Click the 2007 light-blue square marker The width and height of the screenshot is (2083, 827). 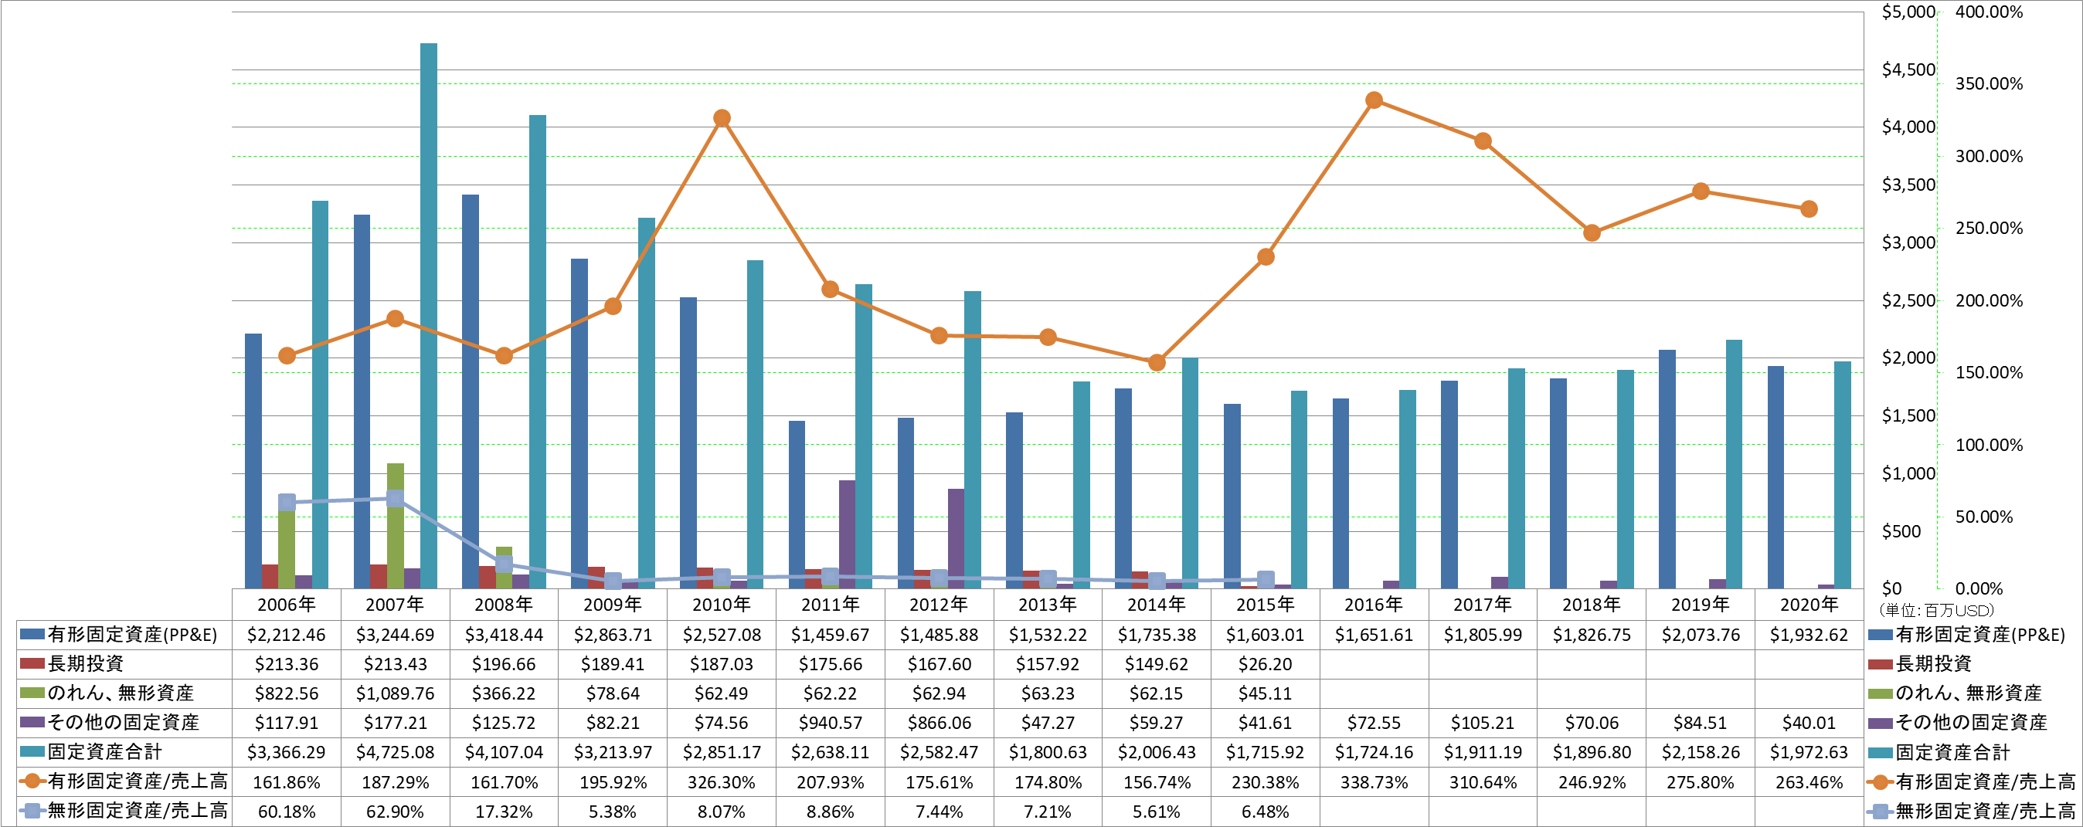396,499
